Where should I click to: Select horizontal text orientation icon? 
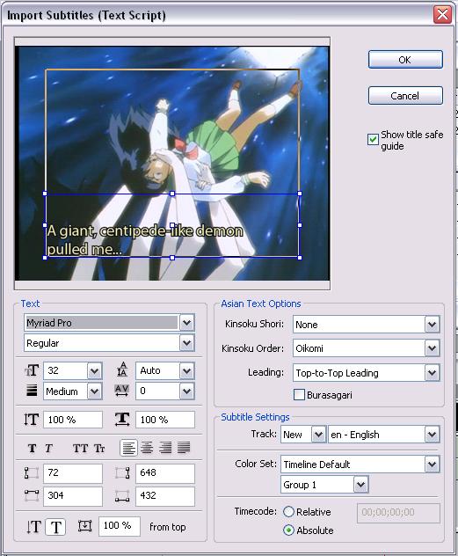pyautogui.click(x=56, y=527)
